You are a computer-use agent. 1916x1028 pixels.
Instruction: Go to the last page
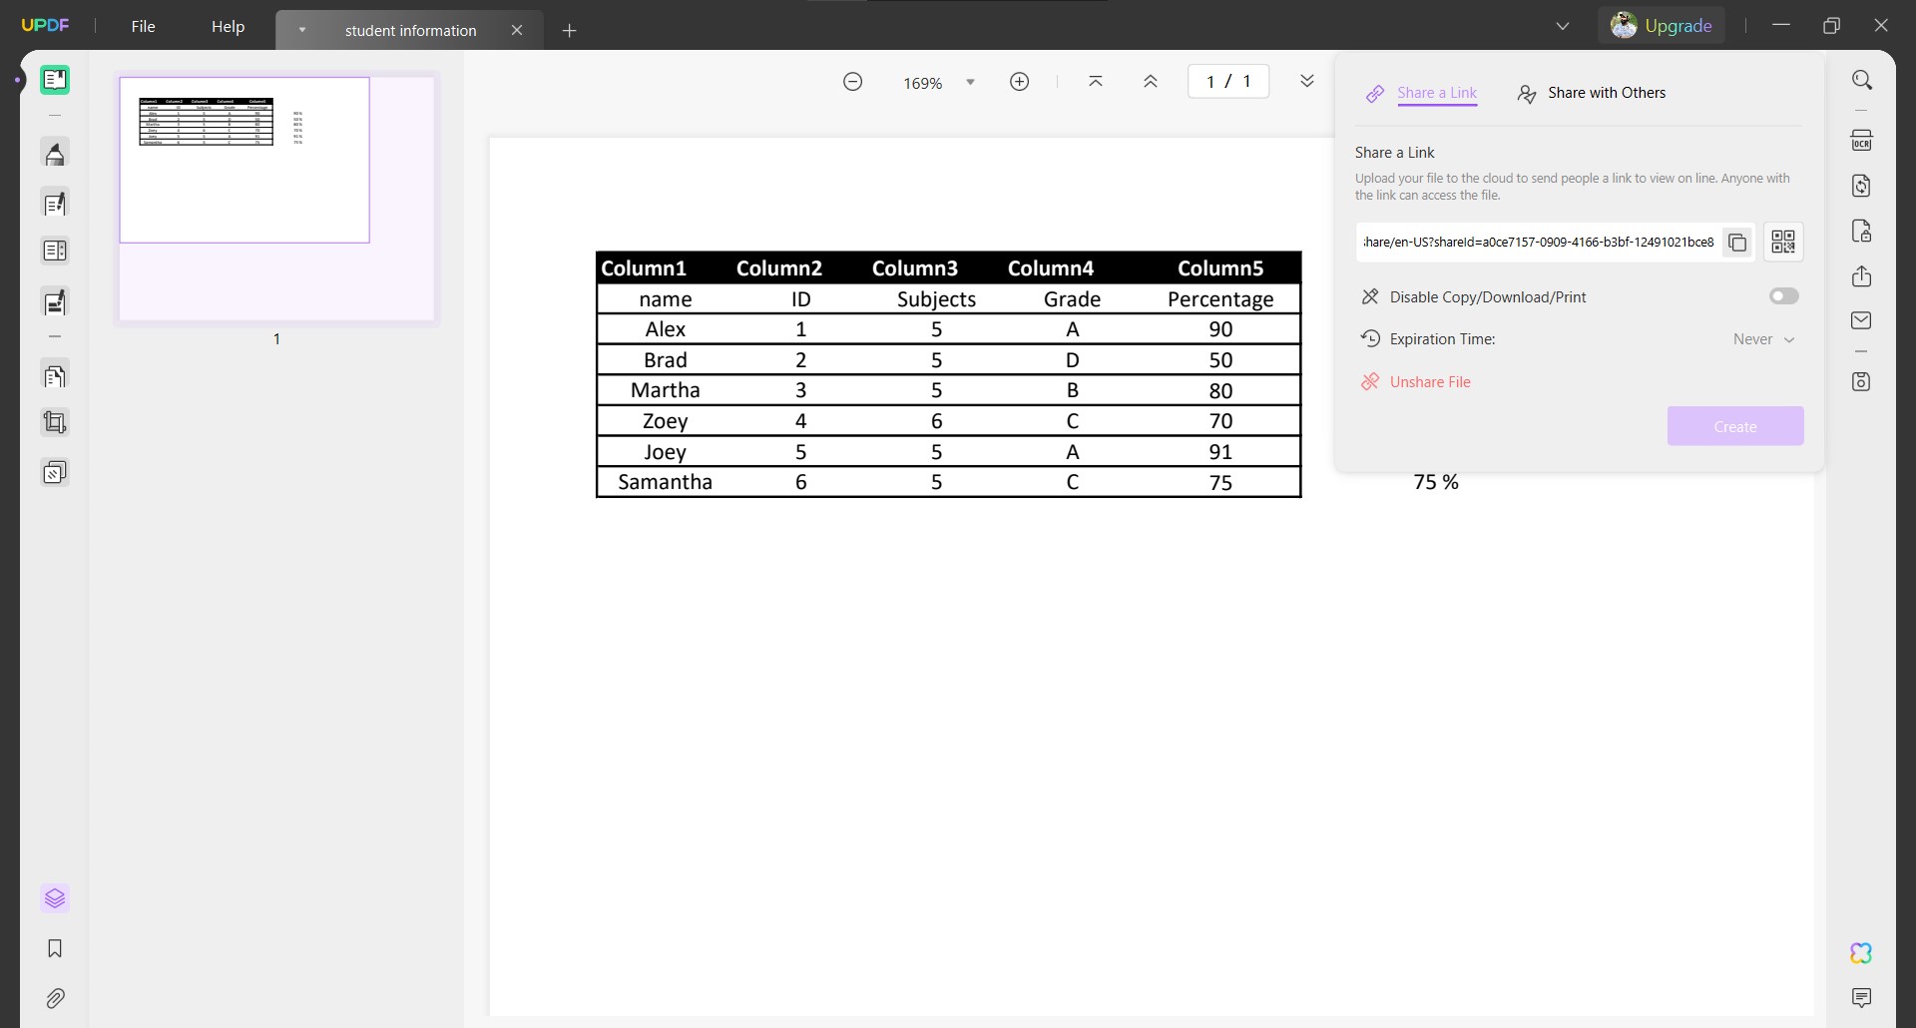pos(1307,82)
